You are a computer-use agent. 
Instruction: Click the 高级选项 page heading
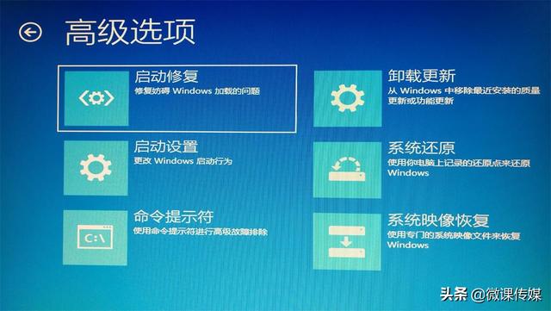(x=130, y=33)
